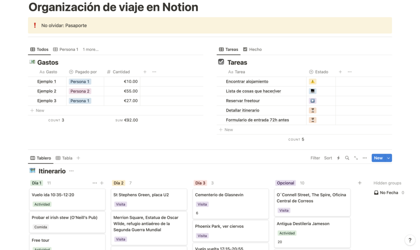This screenshot has height=250, width=420.
Task: Open the New button dropdown arrow
Action: (389, 158)
